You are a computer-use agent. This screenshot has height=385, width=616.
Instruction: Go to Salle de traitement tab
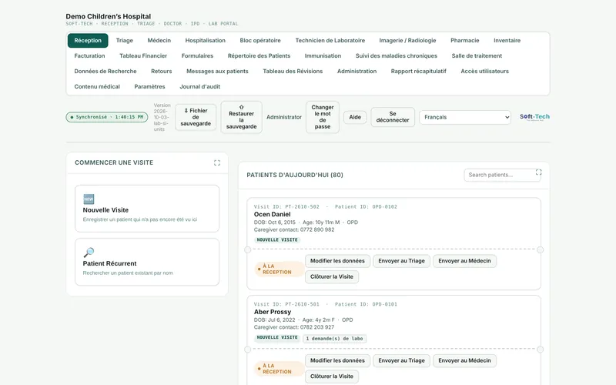[477, 55]
